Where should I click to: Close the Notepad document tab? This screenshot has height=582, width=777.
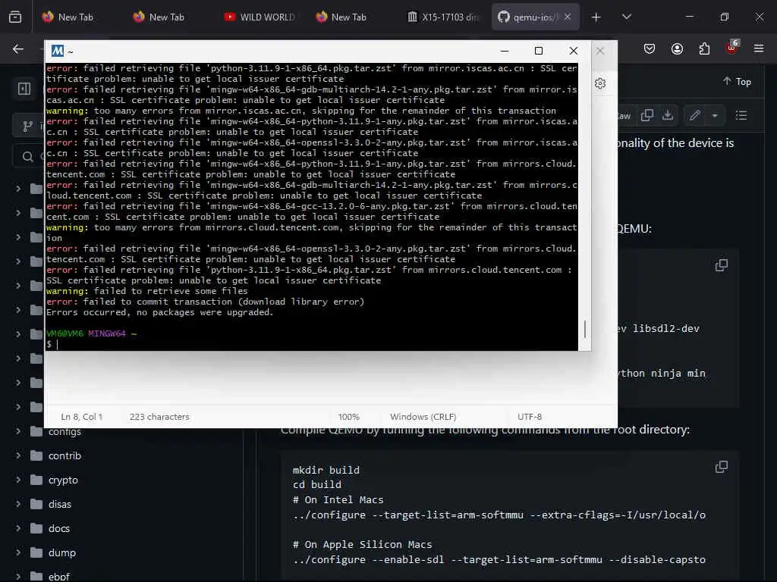pyautogui.click(x=600, y=51)
